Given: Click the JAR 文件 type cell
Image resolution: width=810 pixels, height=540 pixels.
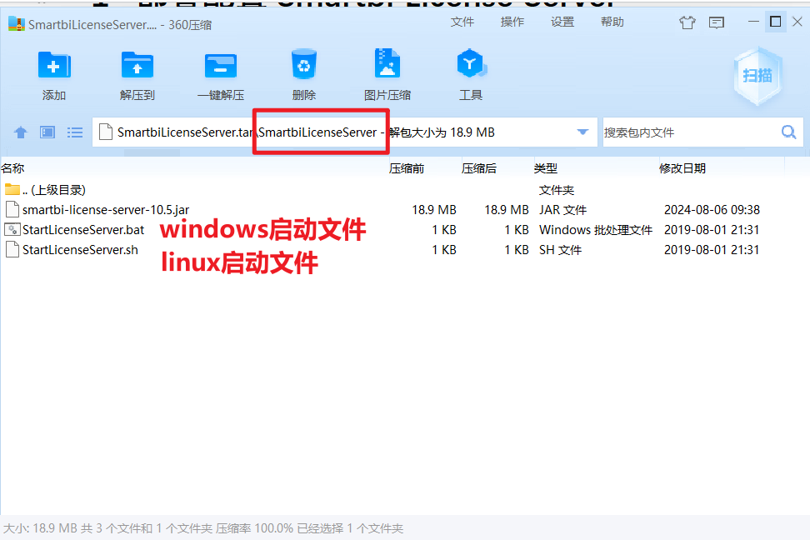Looking at the screenshot, I should 563,210.
